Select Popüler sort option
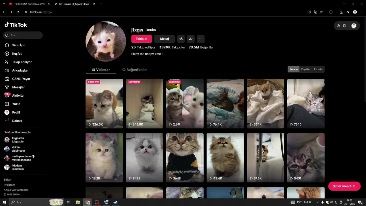The width and height of the screenshot is (366, 206). [x=306, y=69]
